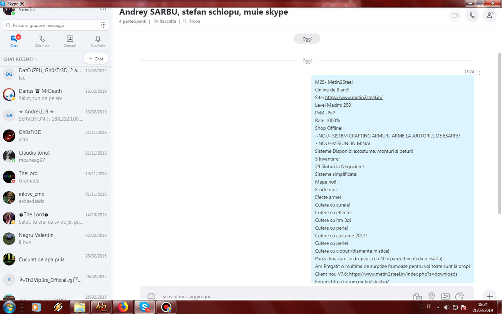Create a poll in the chat
The image size is (502, 314).
pos(459,297)
